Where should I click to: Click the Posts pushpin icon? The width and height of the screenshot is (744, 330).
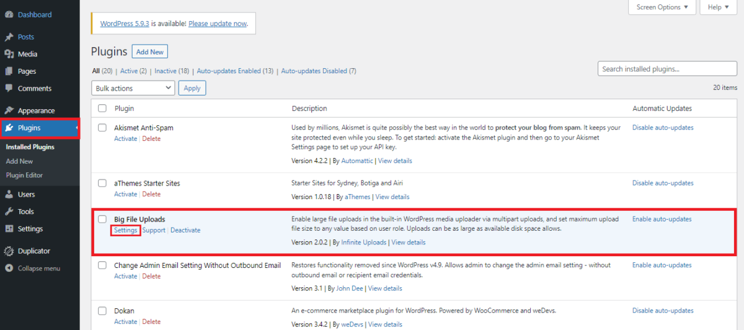(x=9, y=37)
